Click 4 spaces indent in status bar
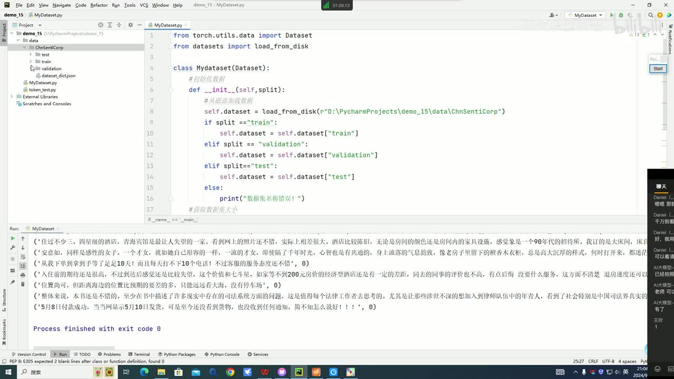Image resolution: width=674 pixels, height=379 pixels. pyautogui.click(x=627, y=361)
